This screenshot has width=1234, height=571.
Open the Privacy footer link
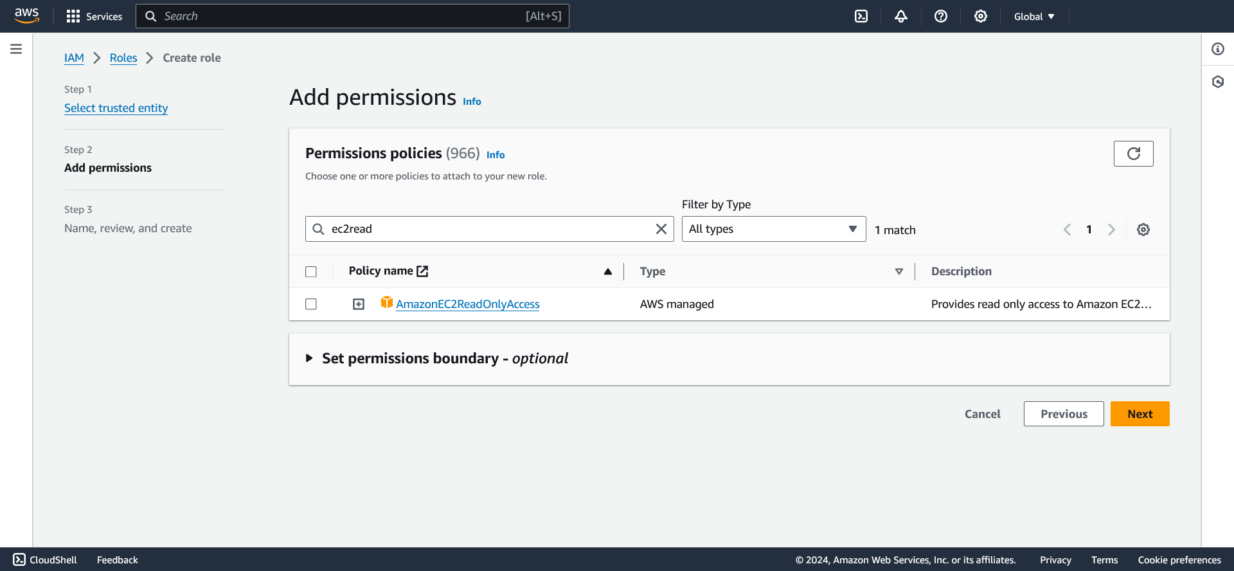1055,560
